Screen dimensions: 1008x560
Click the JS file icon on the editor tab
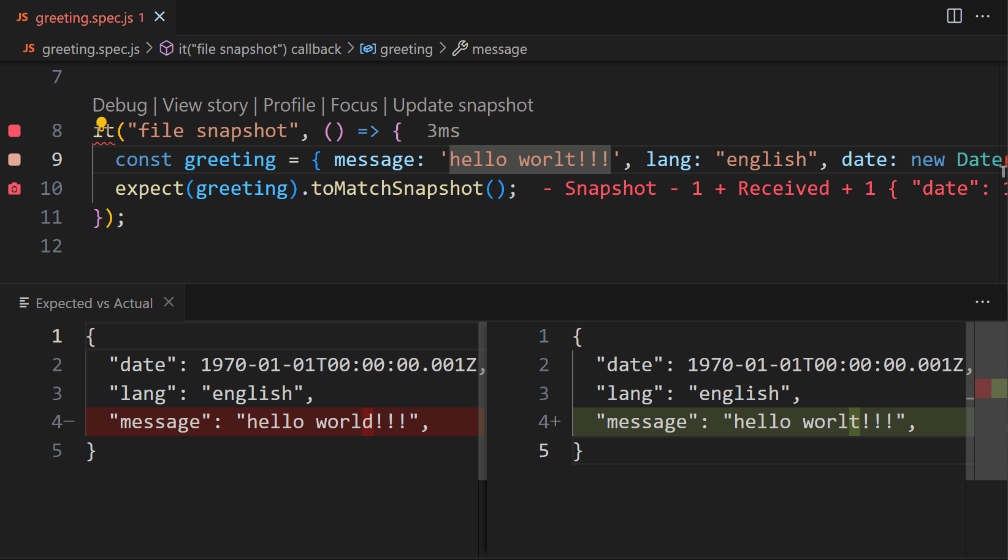21,17
